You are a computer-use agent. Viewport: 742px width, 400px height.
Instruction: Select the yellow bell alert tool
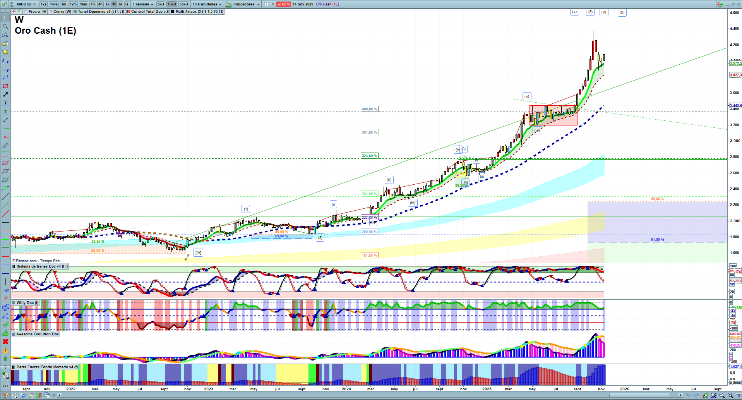coord(5,52)
